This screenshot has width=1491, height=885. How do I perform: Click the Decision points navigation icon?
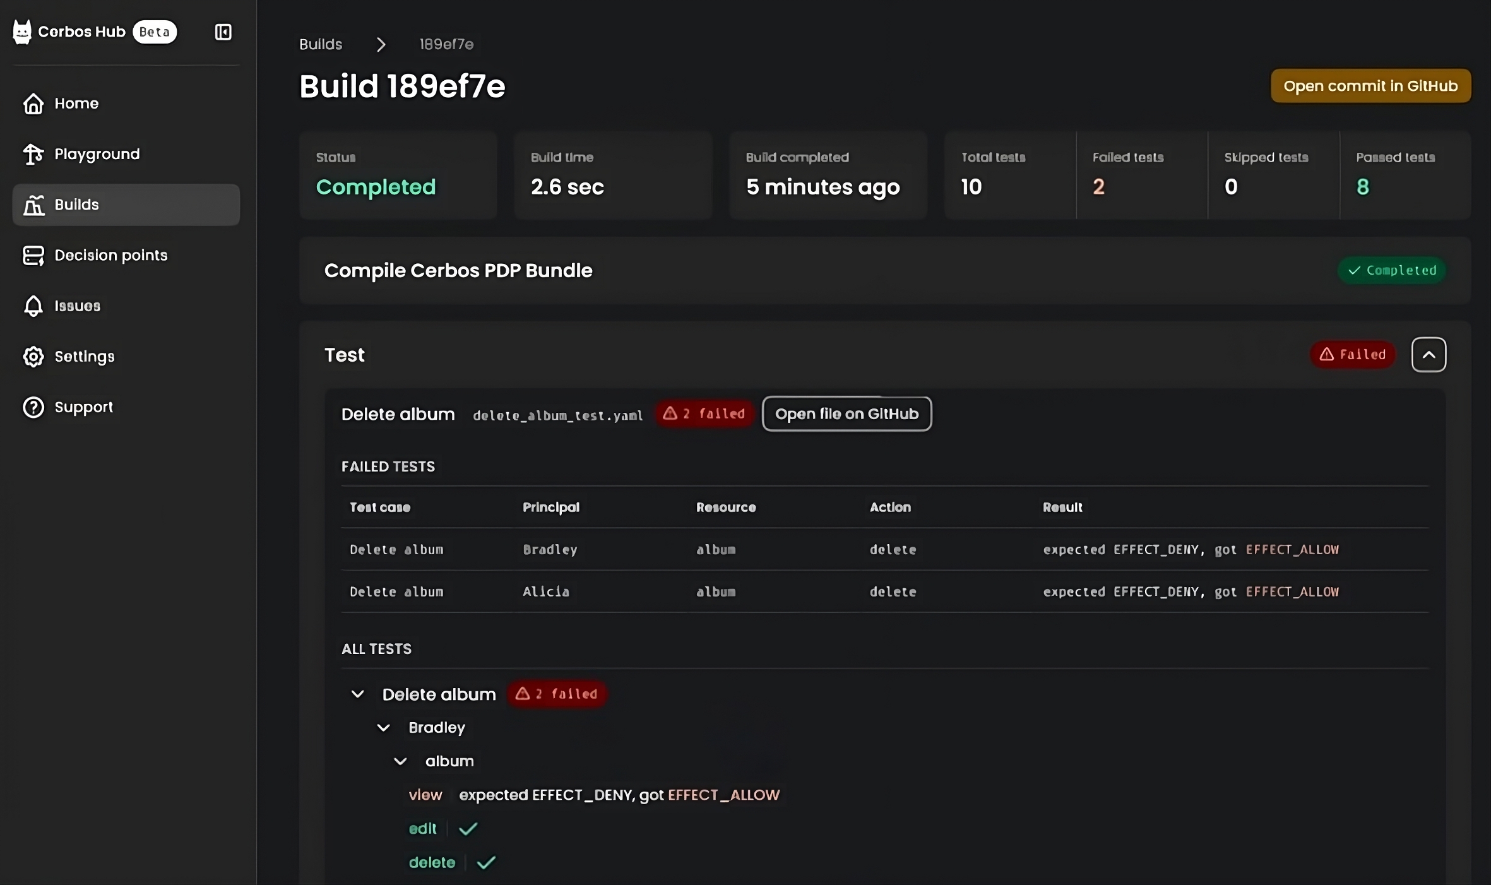(x=32, y=255)
